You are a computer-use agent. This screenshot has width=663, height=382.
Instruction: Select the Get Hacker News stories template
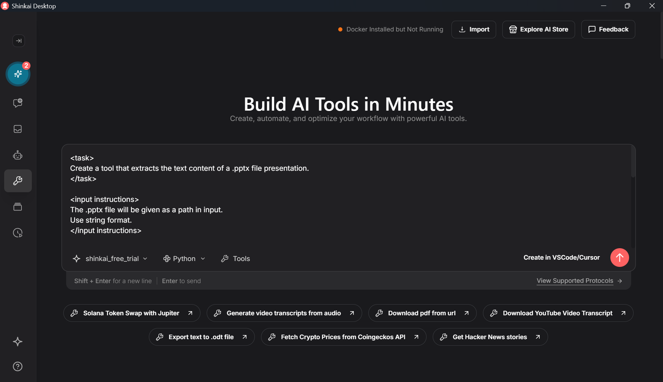coord(490,337)
